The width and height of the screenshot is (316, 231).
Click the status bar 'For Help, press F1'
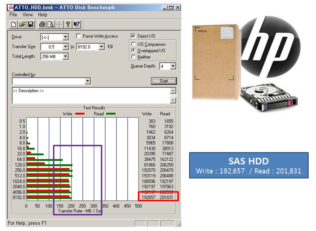(27, 223)
